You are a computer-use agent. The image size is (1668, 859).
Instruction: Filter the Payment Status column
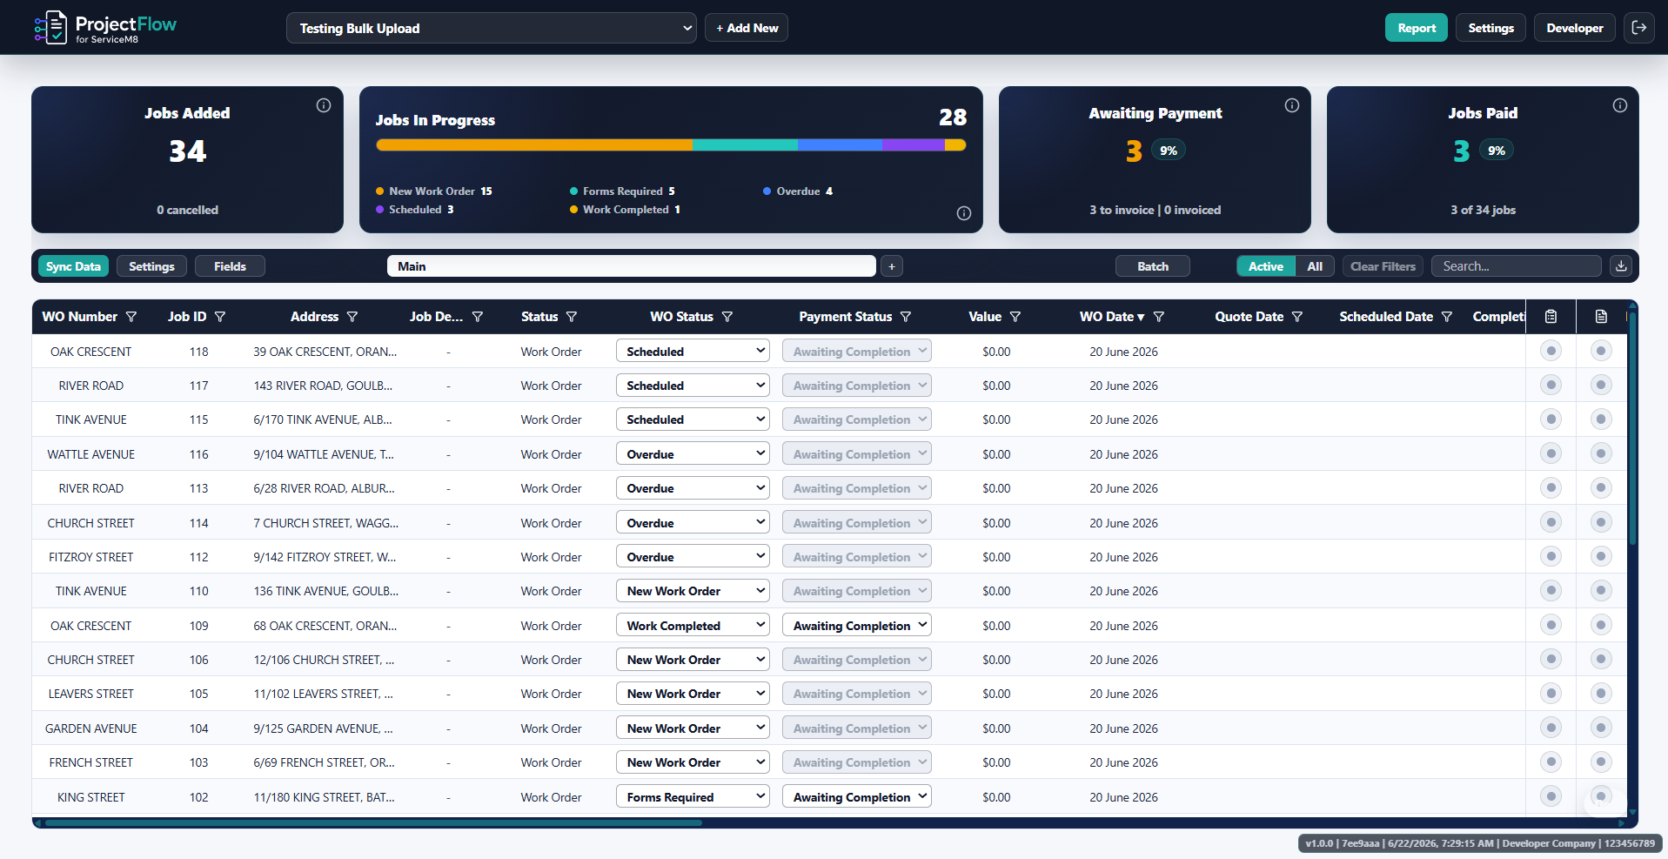[x=906, y=317]
